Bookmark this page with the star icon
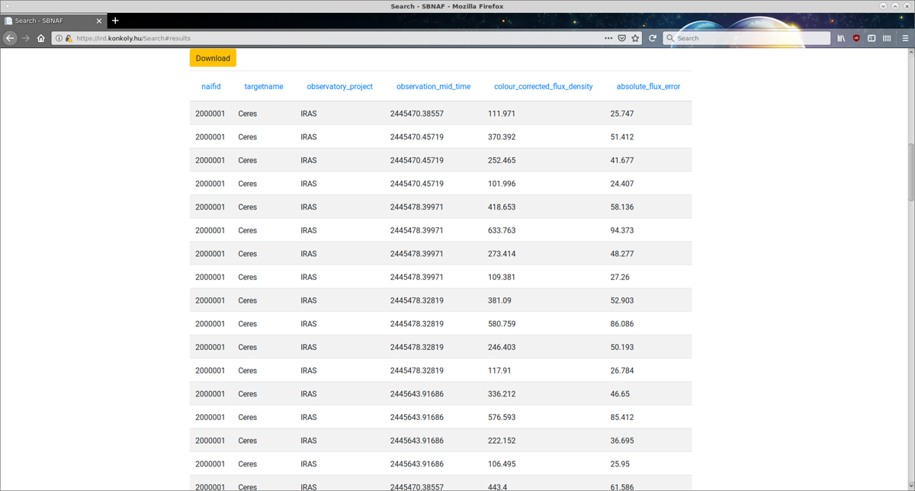 [635, 38]
